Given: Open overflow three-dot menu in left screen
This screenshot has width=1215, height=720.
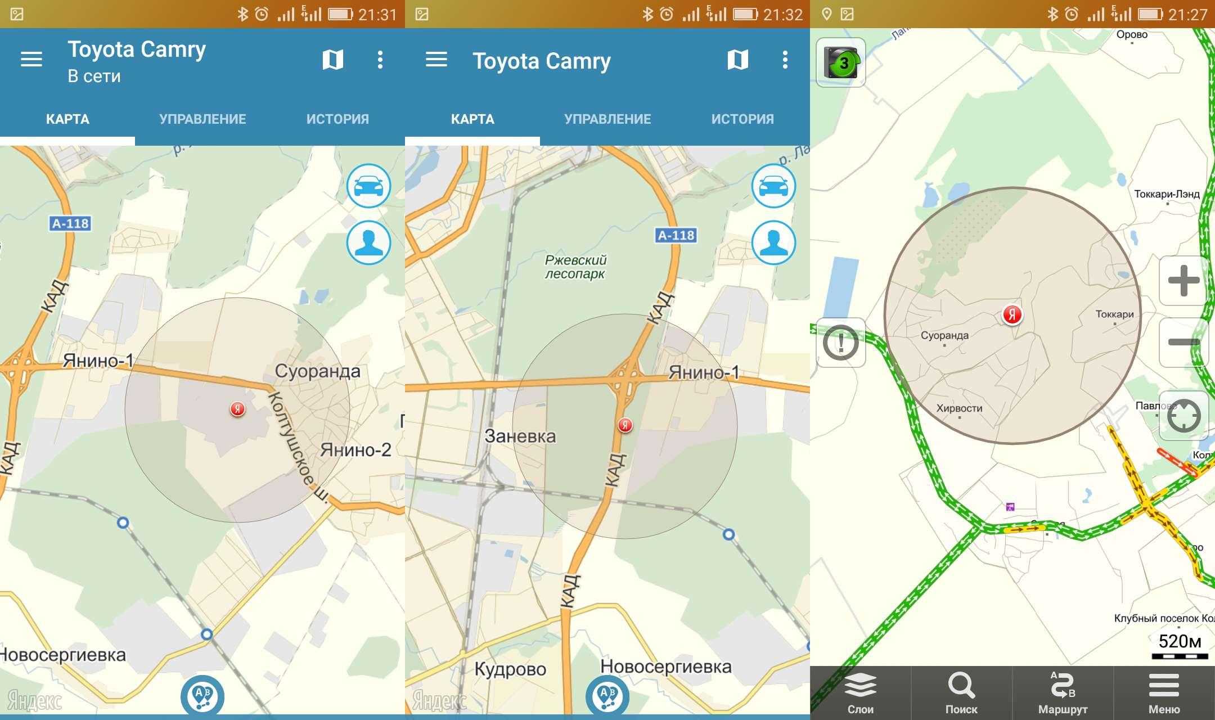Looking at the screenshot, I should pyautogui.click(x=380, y=60).
